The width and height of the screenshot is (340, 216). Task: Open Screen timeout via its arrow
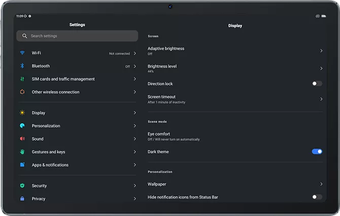pyautogui.click(x=321, y=99)
